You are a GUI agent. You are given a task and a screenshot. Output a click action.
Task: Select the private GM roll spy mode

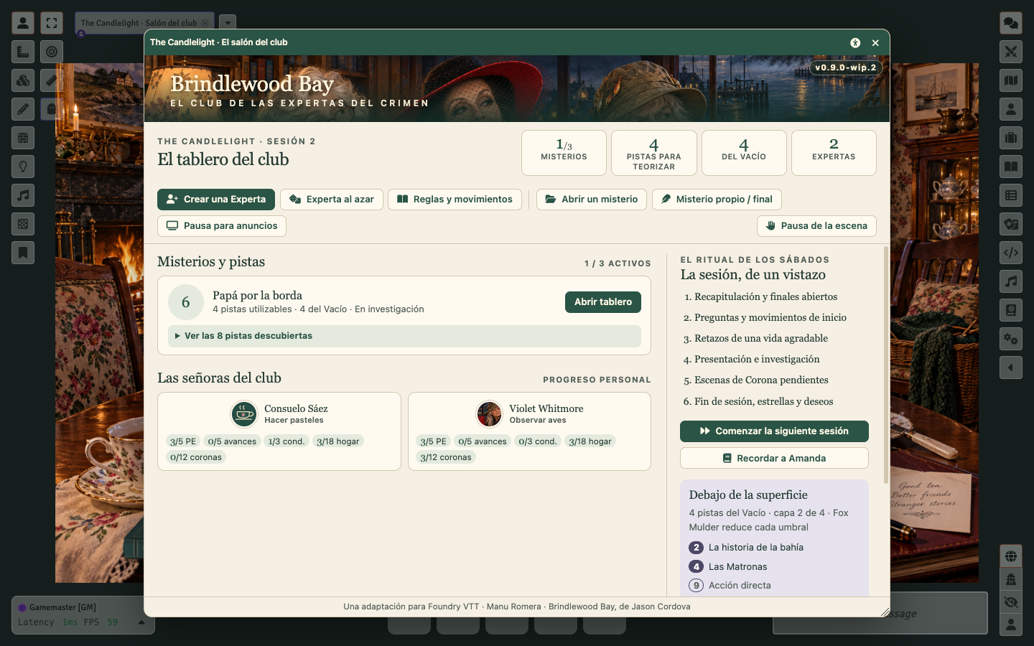coord(1011,579)
